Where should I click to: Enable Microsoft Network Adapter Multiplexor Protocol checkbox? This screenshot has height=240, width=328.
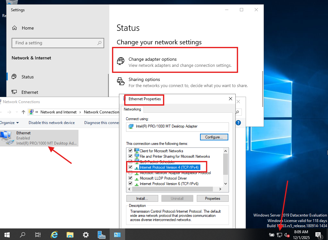[130, 173]
